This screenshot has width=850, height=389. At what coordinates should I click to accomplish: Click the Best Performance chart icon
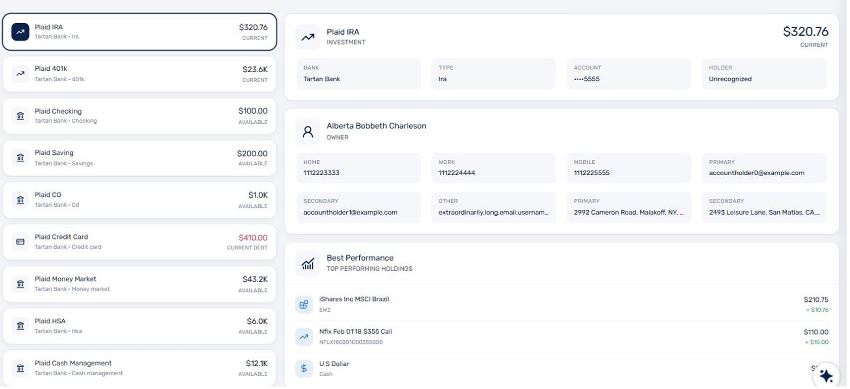pyautogui.click(x=308, y=263)
